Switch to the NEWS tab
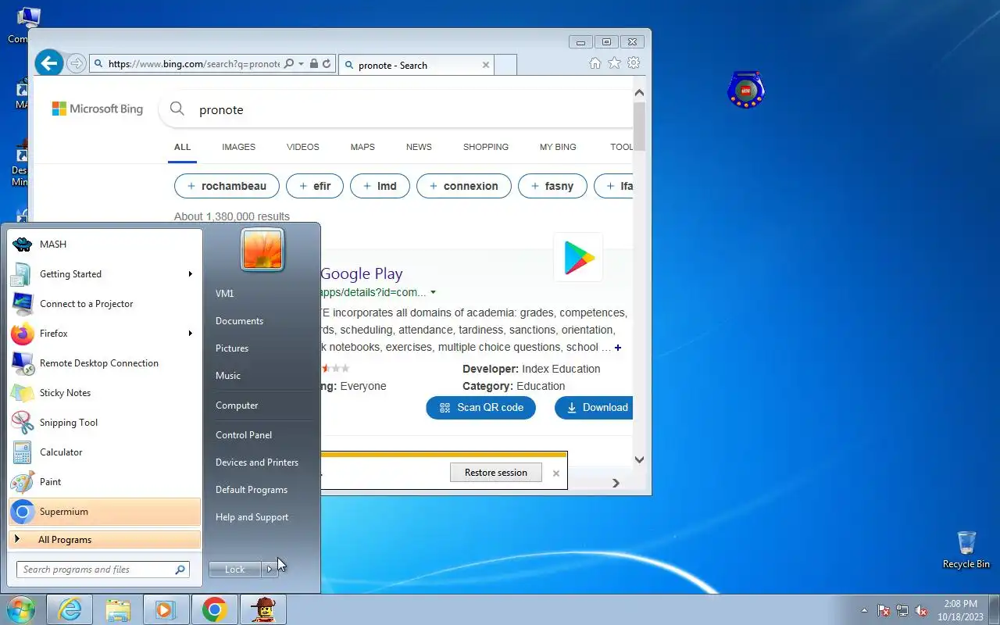Screen dimensions: 1000x625 point(419,147)
